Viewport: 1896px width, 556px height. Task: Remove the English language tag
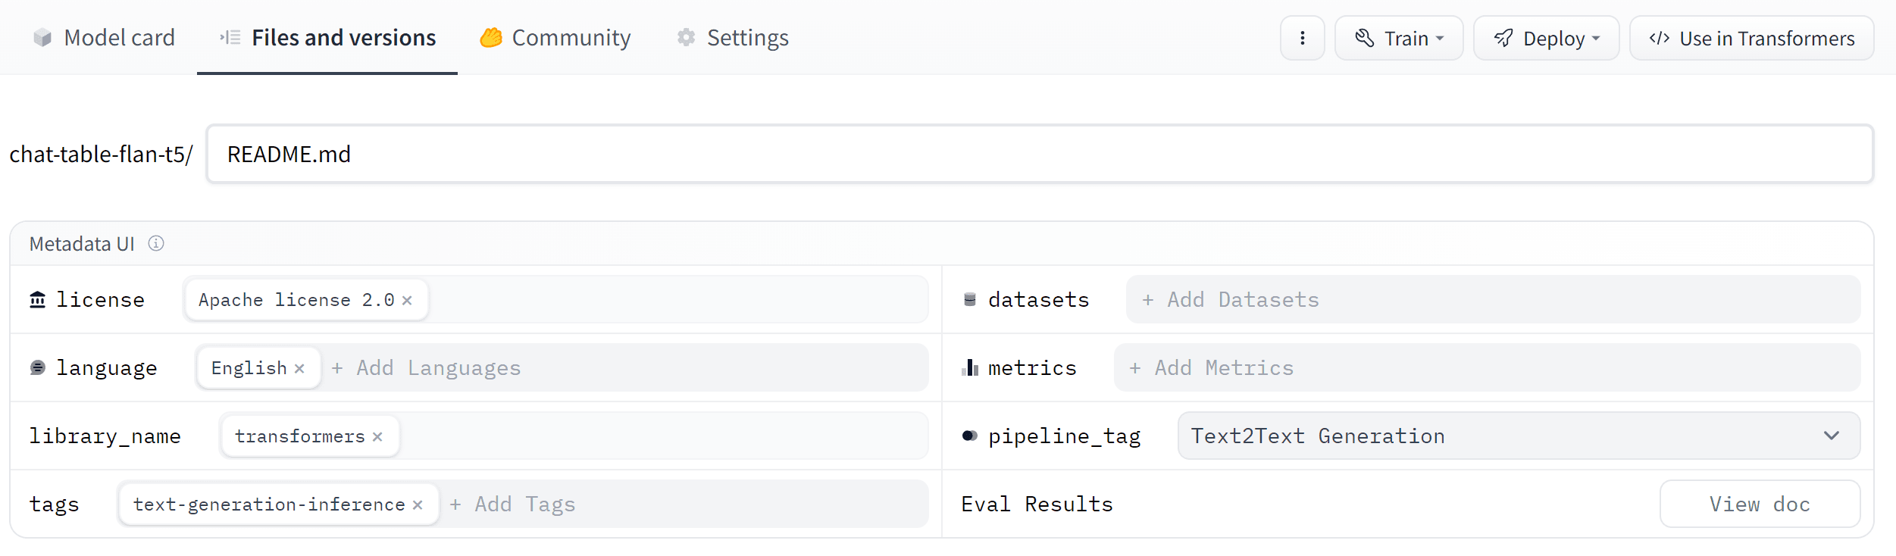pos(299,369)
